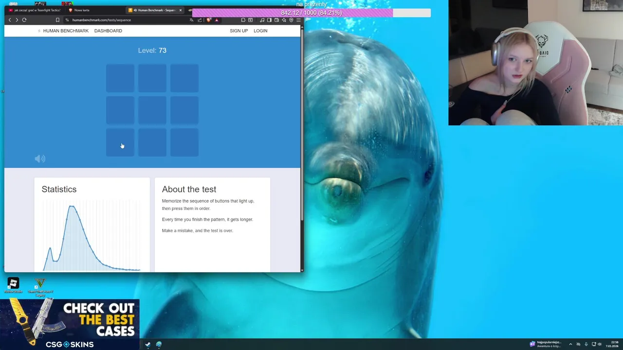
Task: Open Steam from the taskbar
Action: click(x=147, y=344)
